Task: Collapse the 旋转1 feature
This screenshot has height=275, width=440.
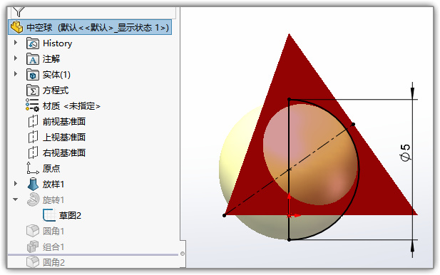Action: point(16,199)
